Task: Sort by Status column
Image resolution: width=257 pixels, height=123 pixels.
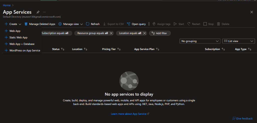Action: tap(58, 49)
